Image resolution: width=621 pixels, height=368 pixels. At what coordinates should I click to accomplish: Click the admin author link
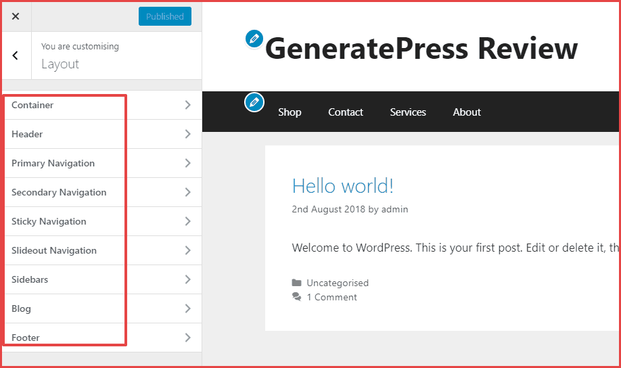(x=394, y=209)
